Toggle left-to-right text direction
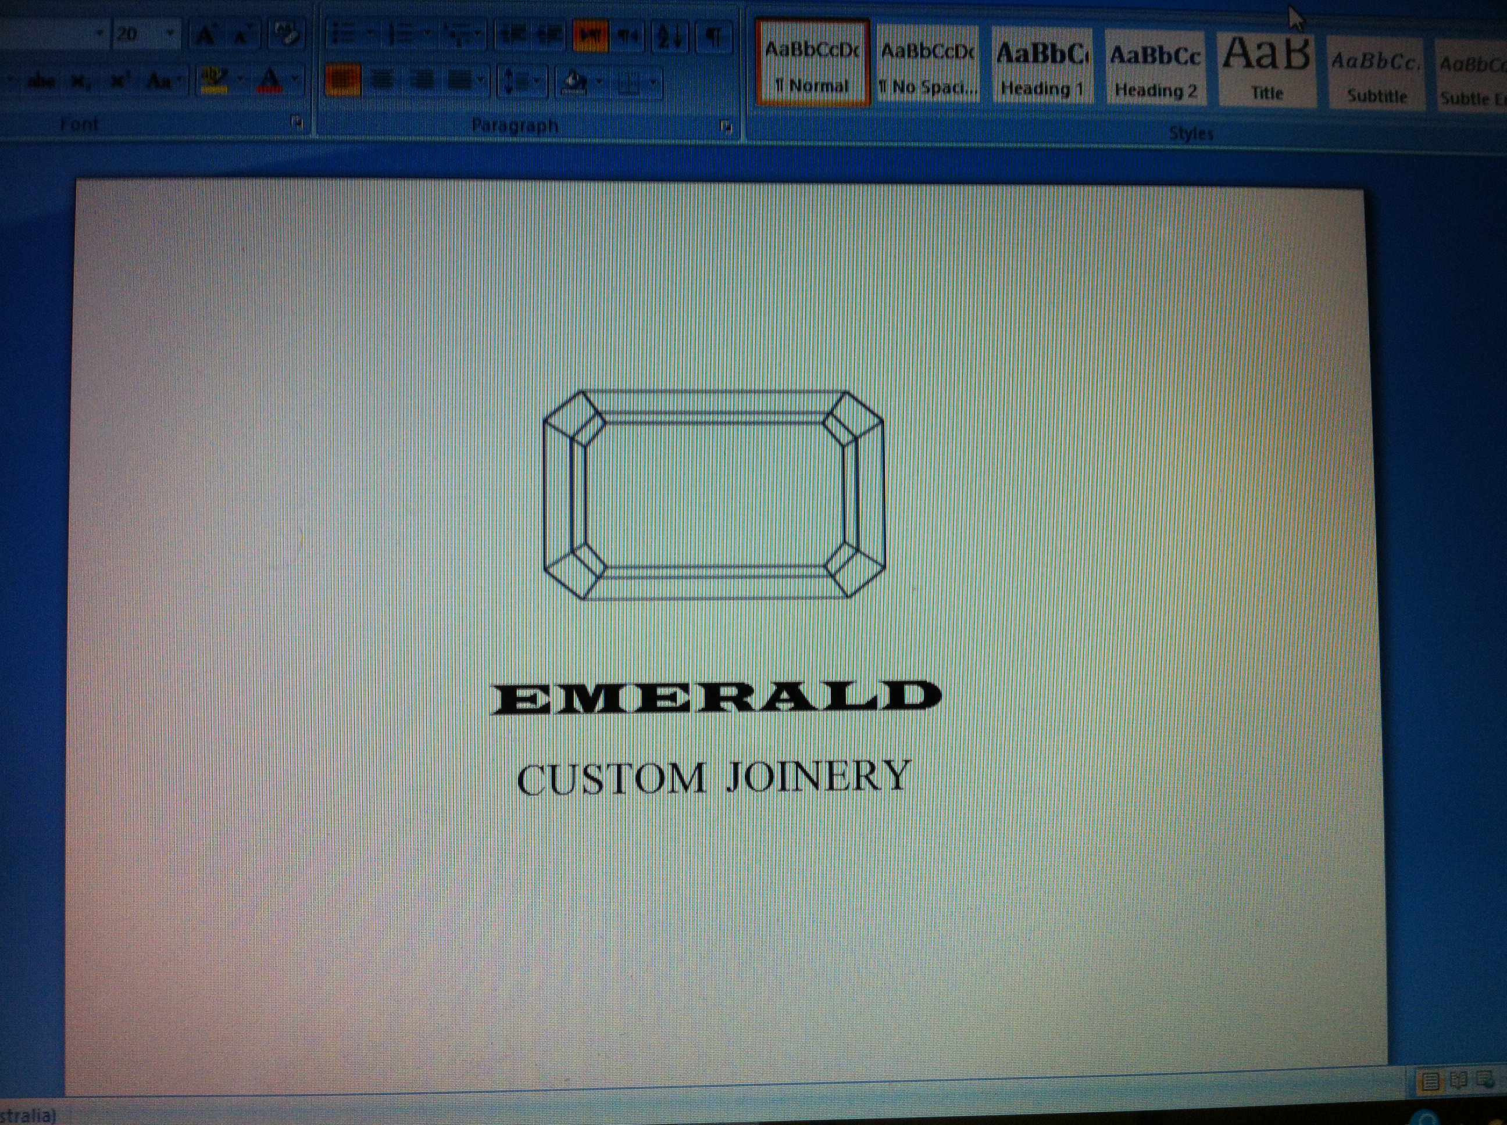1507x1125 pixels. [x=590, y=35]
